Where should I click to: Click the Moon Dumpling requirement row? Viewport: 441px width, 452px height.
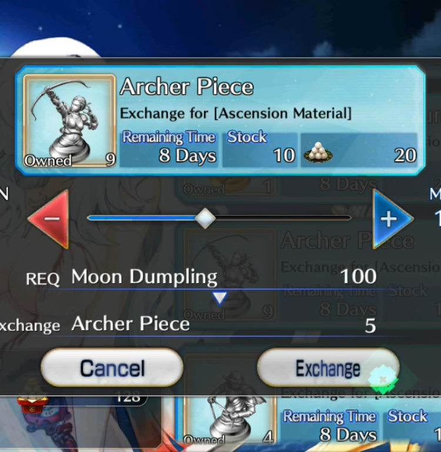(202, 277)
